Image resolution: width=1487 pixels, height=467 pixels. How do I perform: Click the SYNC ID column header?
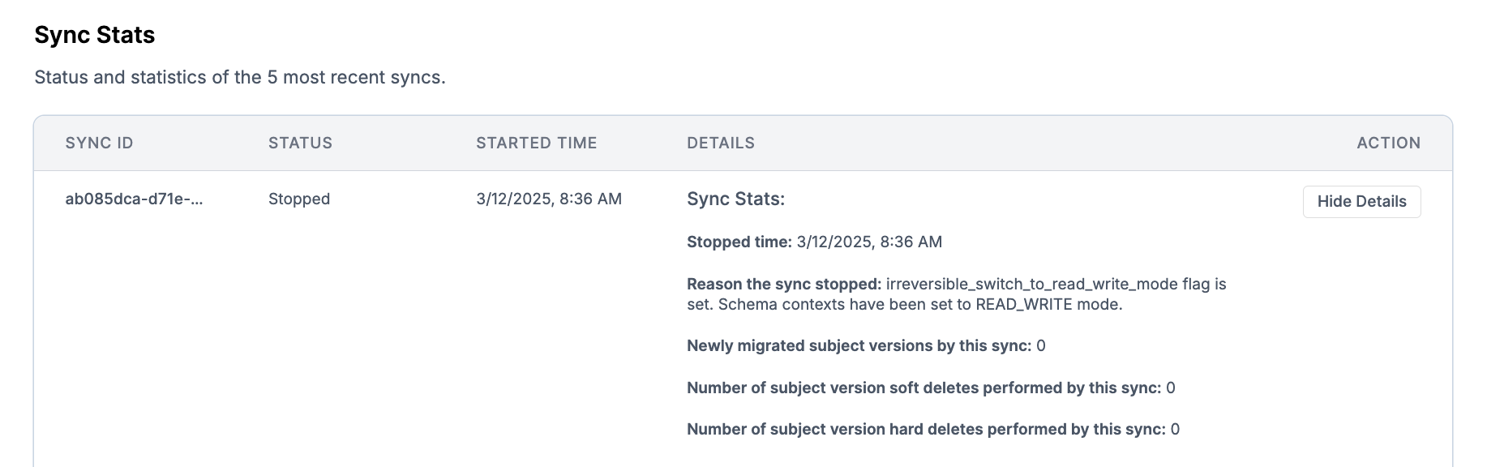(x=99, y=144)
